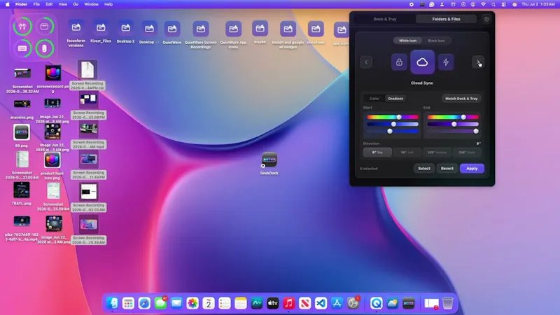
Task: Open Control Center in menu bar
Action: coord(503,4)
